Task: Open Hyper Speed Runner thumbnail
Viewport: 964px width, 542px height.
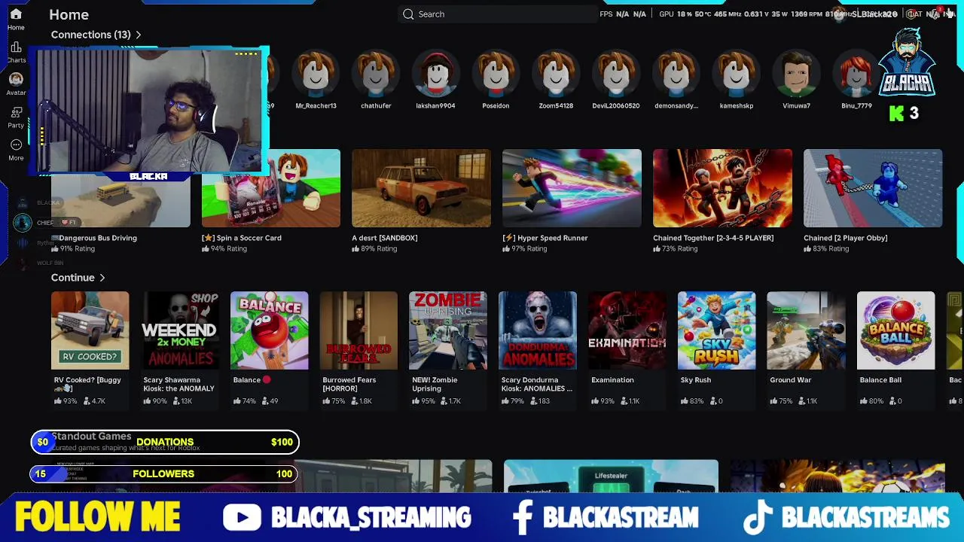Action: pos(572,188)
